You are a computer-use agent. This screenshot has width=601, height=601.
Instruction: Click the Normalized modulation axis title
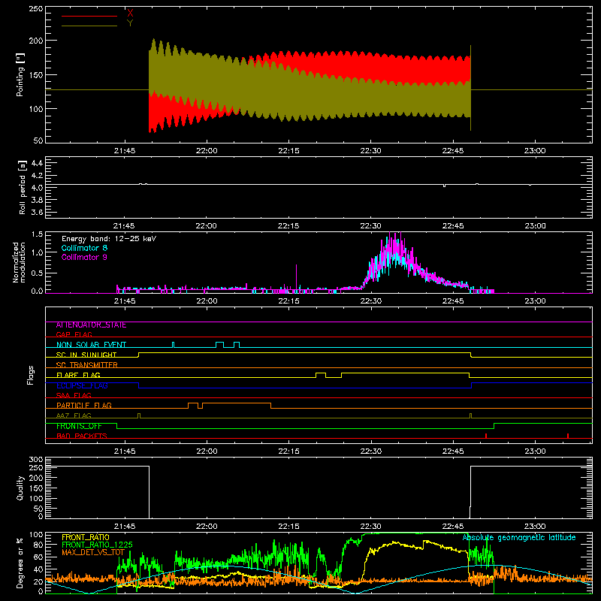coord(19,262)
